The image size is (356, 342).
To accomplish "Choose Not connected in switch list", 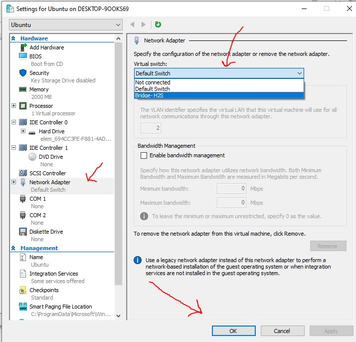I will [219, 82].
